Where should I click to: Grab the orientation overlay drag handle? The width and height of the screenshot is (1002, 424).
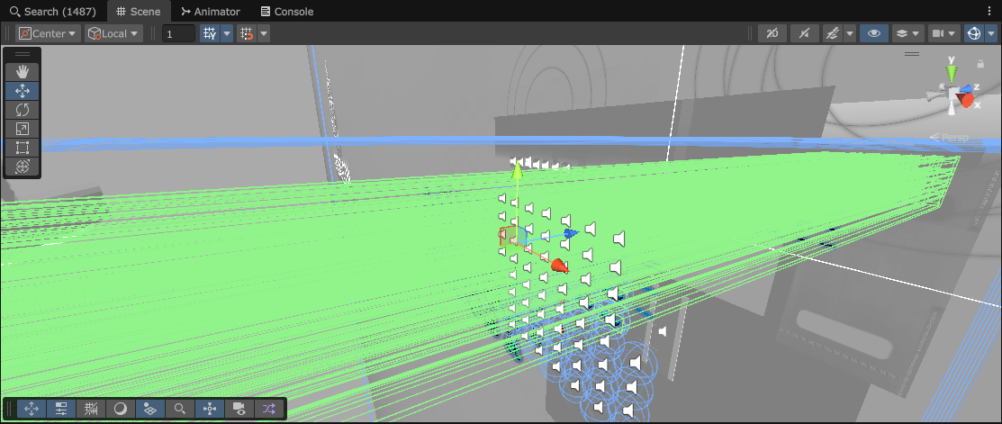point(912,54)
